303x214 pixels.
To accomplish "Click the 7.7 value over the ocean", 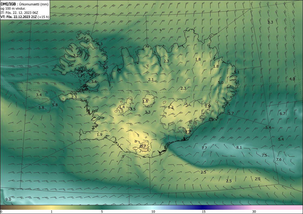I will [204, 148].
